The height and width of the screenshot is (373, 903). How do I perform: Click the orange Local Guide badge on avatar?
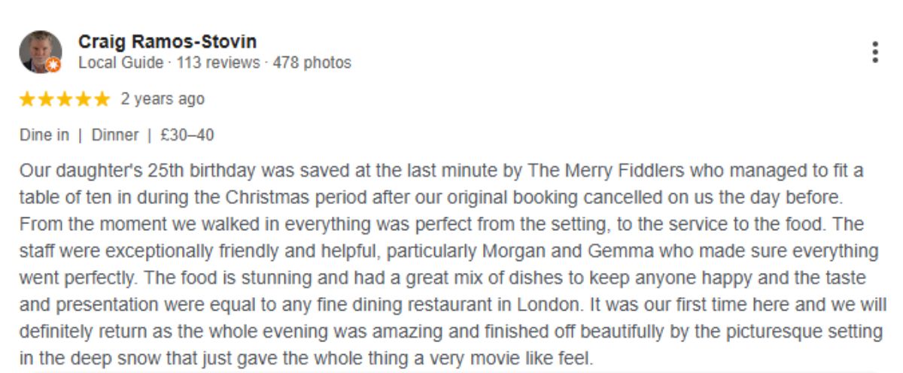(x=53, y=65)
